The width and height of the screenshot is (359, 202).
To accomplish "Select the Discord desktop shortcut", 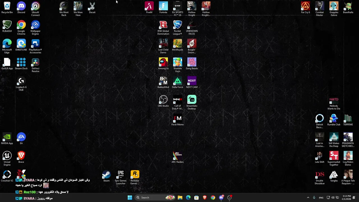I will (21, 8).
